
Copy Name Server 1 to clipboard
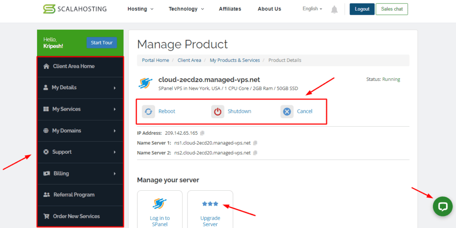tap(255, 143)
